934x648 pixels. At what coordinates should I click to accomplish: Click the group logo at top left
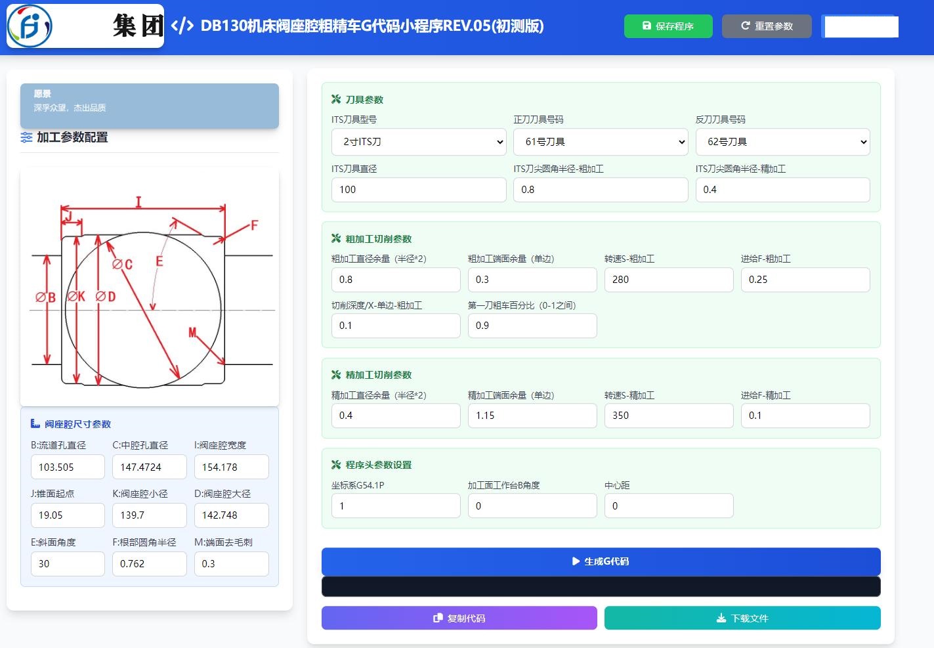click(85, 26)
